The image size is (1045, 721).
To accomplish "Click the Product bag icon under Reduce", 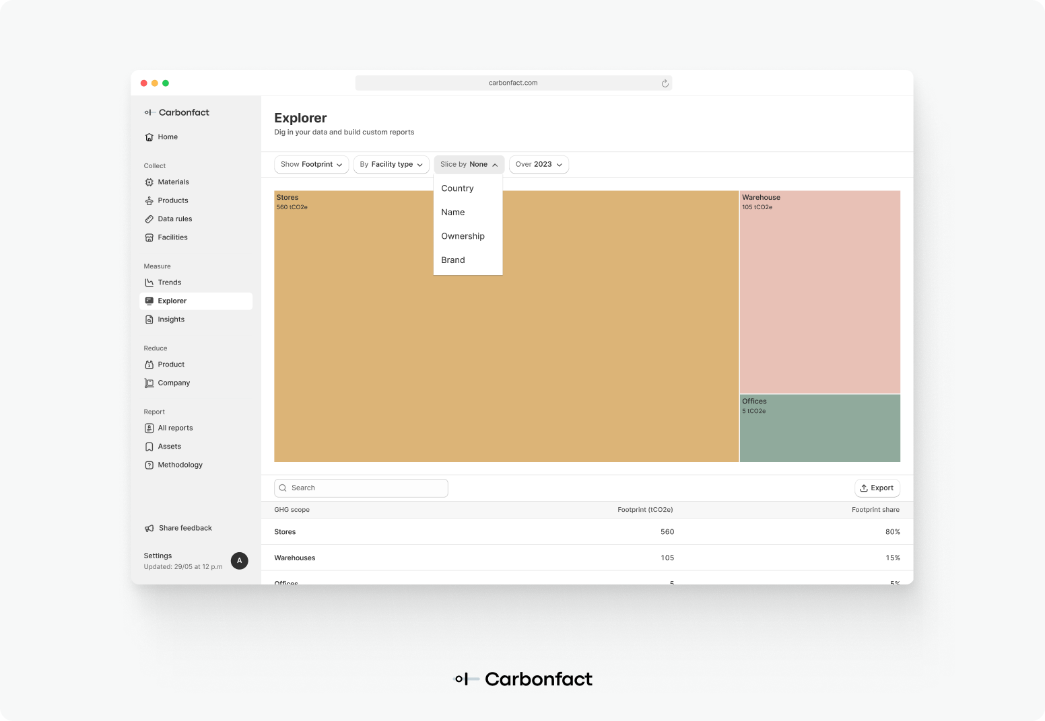I will (149, 365).
